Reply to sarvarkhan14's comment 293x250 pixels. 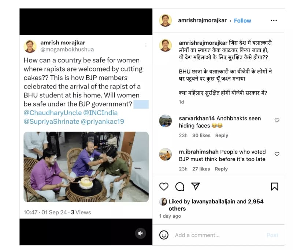[222, 135]
